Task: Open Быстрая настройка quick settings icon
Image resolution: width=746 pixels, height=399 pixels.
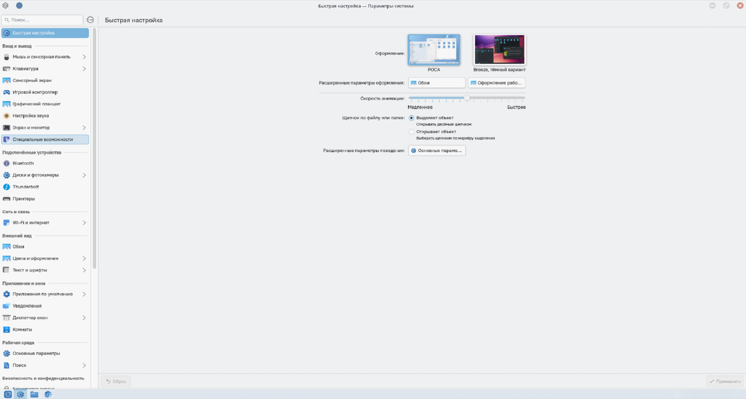Action: (x=7, y=33)
